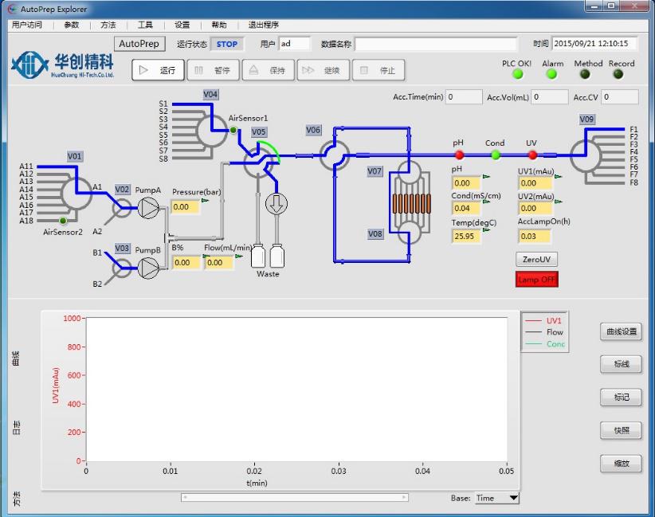Open the 设置 menu
This screenshot has width=655, height=517.
pyautogui.click(x=182, y=25)
